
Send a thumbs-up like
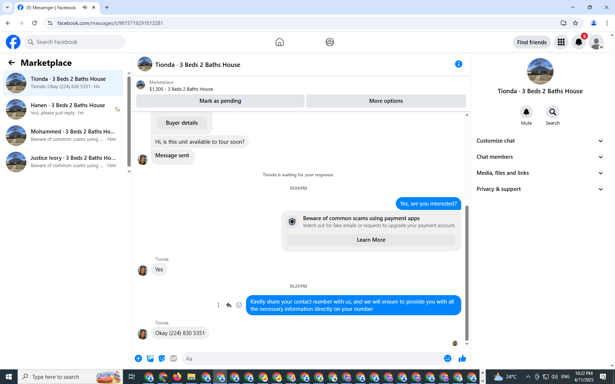pyautogui.click(x=462, y=358)
